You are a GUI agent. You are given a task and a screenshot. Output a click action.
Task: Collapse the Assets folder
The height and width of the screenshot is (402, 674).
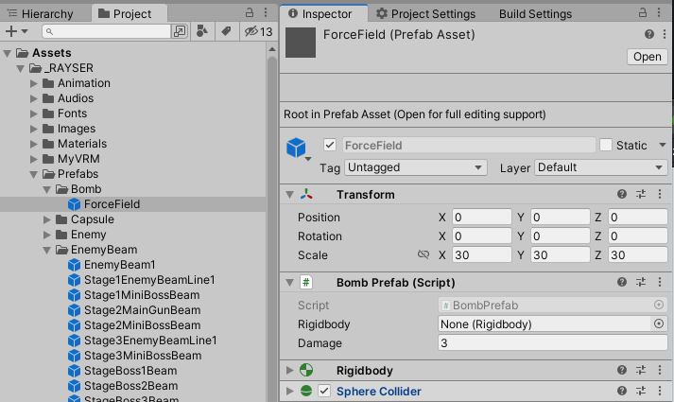pos(7,53)
